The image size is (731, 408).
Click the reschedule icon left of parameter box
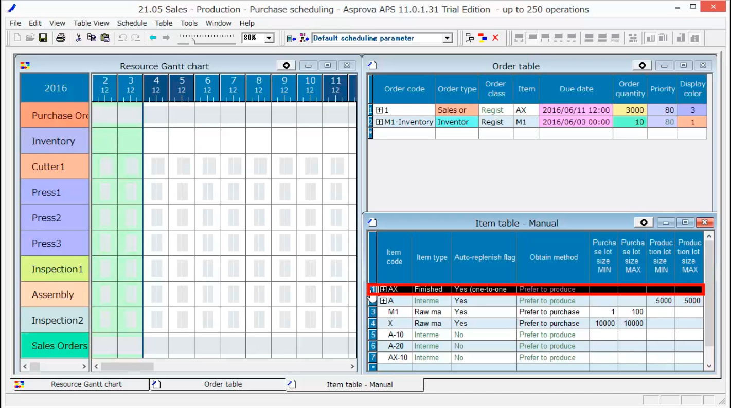pyautogui.click(x=291, y=38)
